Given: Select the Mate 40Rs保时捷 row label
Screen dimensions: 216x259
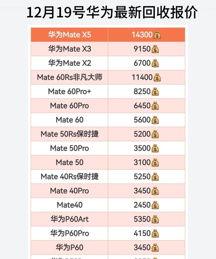Looking at the screenshot, I should point(69,177).
